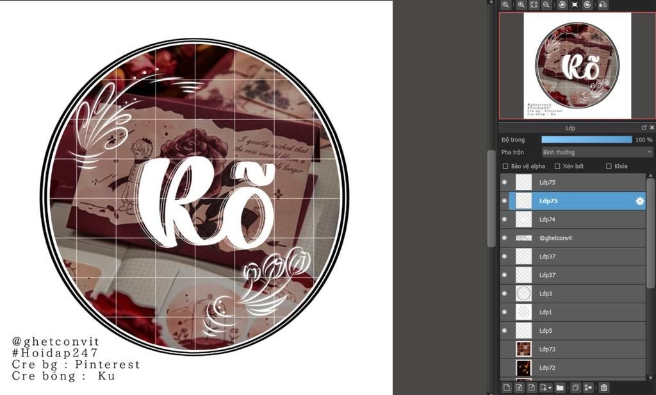The width and height of the screenshot is (656, 395).
Task: Select the @ghetconvit layer row
Action: coord(573,238)
